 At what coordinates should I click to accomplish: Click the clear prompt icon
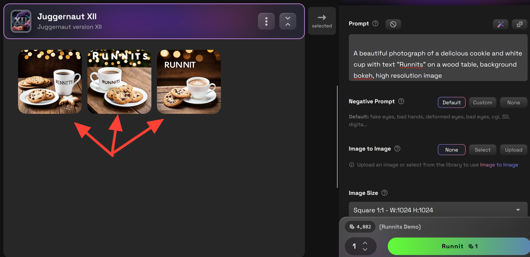[x=393, y=24]
